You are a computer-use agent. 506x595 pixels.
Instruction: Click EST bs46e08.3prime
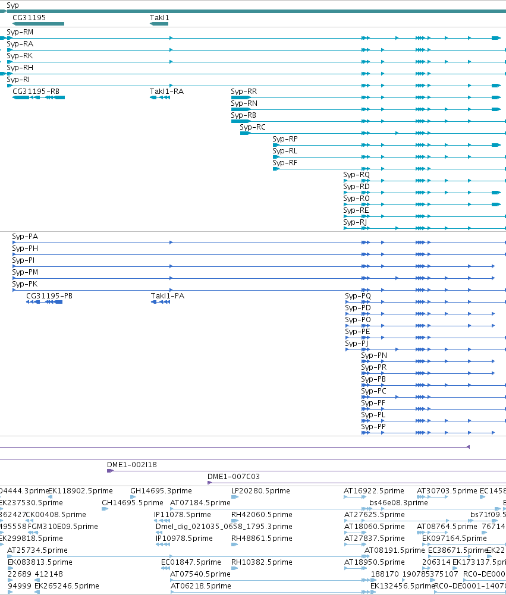coord(398,503)
